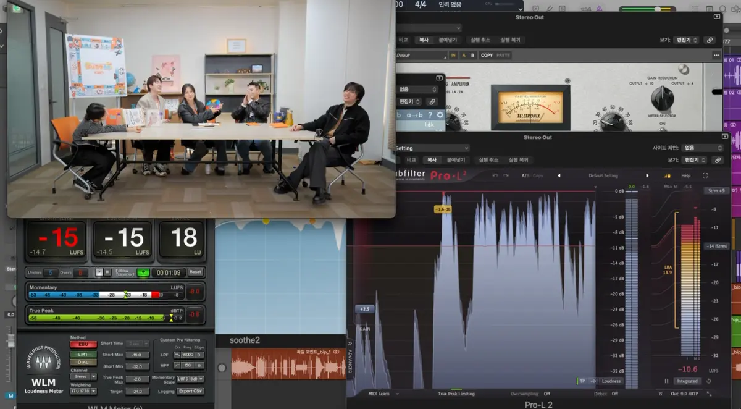This screenshot has height=409, width=741.
Task: Click COPY in the LA-2A toolbar
Action: [487, 55]
